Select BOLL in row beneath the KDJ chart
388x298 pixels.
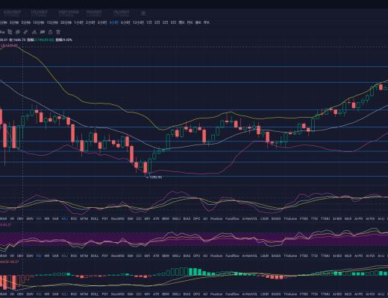(95, 219)
